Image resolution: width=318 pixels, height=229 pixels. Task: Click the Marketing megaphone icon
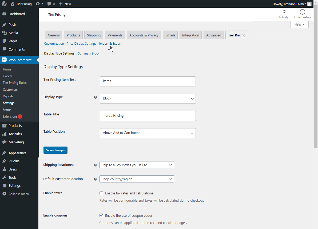(4, 142)
